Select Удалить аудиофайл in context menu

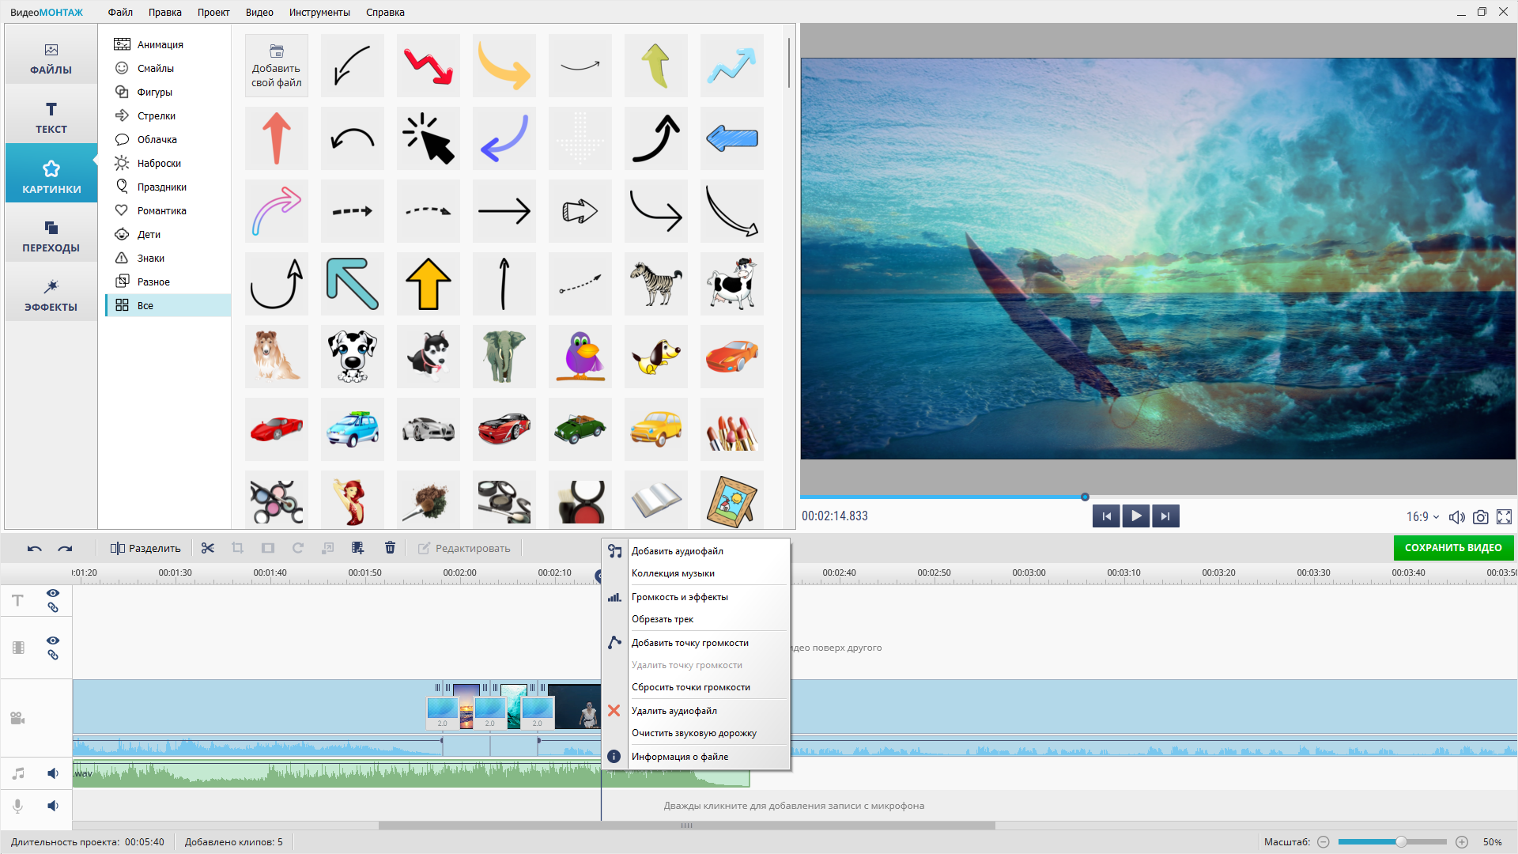click(x=674, y=711)
